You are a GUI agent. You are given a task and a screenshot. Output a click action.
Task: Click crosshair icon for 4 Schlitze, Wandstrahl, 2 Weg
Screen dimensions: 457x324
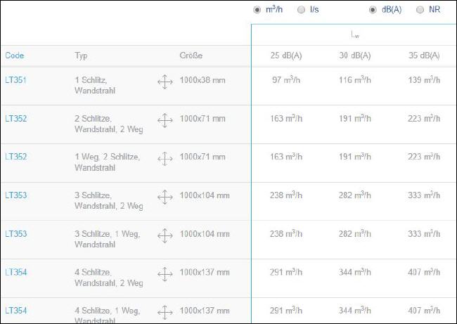pos(165,274)
